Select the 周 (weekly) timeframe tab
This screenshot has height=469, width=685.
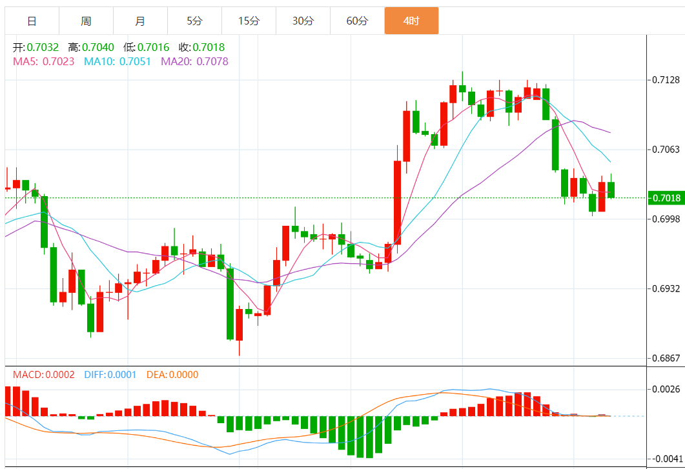click(86, 21)
